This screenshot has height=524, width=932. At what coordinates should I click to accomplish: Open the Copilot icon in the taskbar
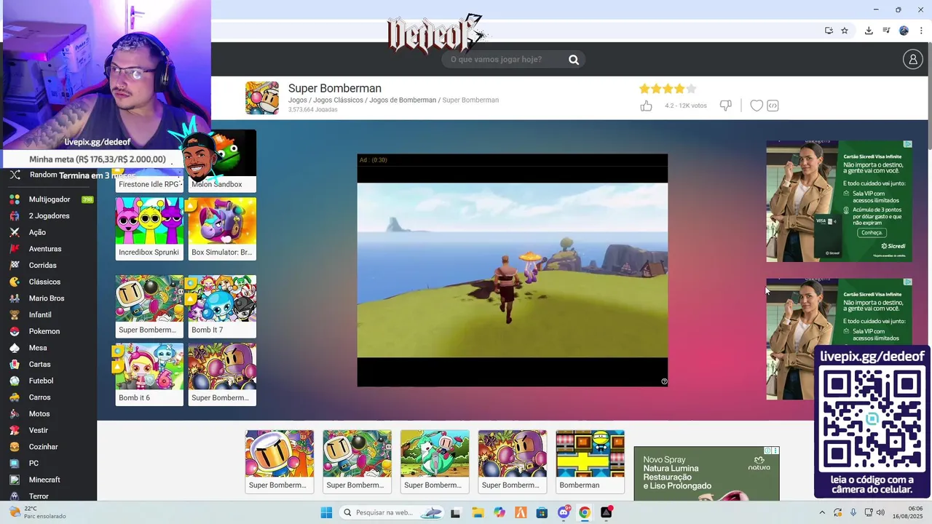click(x=499, y=512)
